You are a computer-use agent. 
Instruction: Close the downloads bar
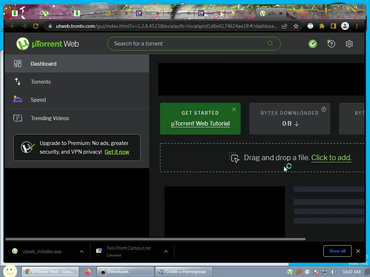(x=358, y=251)
